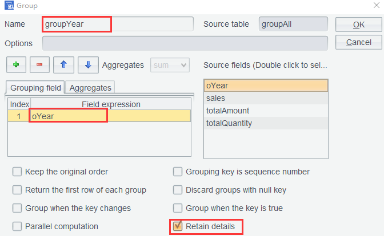Enable Parallel computation option
Screen dimensions: 384x236
click(x=17, y=226)
